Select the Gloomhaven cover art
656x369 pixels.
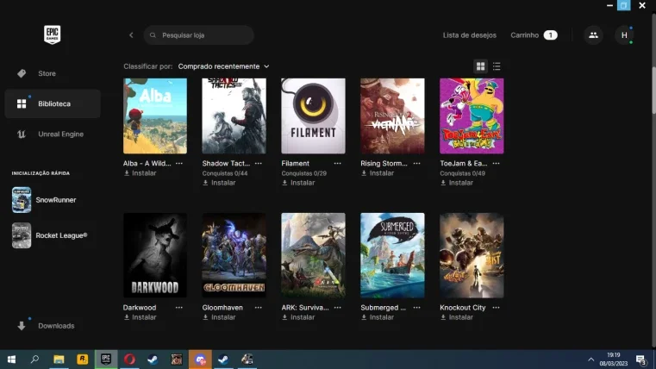tap(234, 255)
